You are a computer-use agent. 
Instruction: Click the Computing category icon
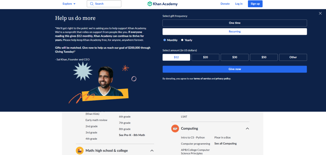click(x=175, y=128)
